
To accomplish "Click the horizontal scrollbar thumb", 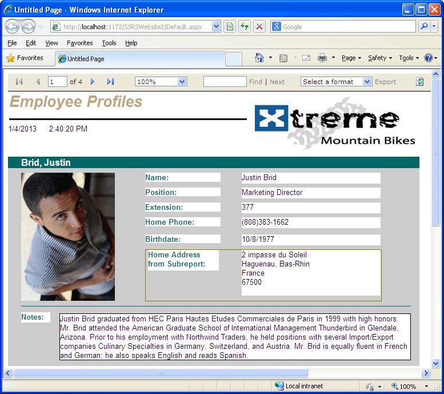I will click(160, 373).
